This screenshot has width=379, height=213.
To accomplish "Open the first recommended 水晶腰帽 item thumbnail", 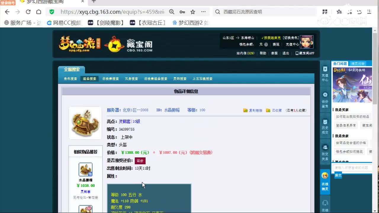I will point(85,170).
